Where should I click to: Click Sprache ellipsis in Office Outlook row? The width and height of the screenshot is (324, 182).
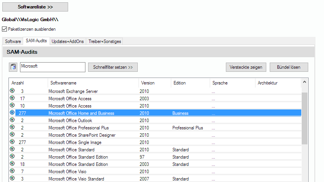tap(213, 121)
